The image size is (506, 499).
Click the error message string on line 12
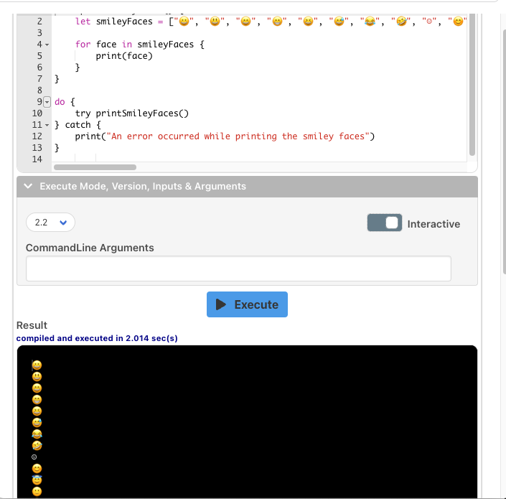coord(238,136)
